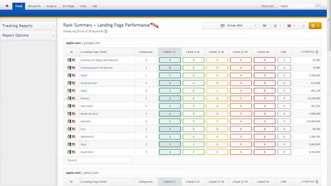Open the Apple project dropdown
This screenshot has width=331, height=186.
pos(300,6)
